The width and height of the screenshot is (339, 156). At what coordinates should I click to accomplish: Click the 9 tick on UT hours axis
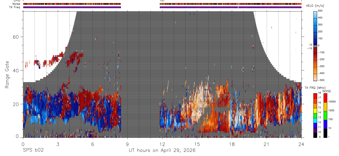point(127,144)
